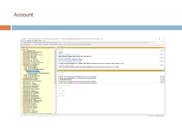
Task: Expand the Objective class node
Action: [x=22, y=92]
